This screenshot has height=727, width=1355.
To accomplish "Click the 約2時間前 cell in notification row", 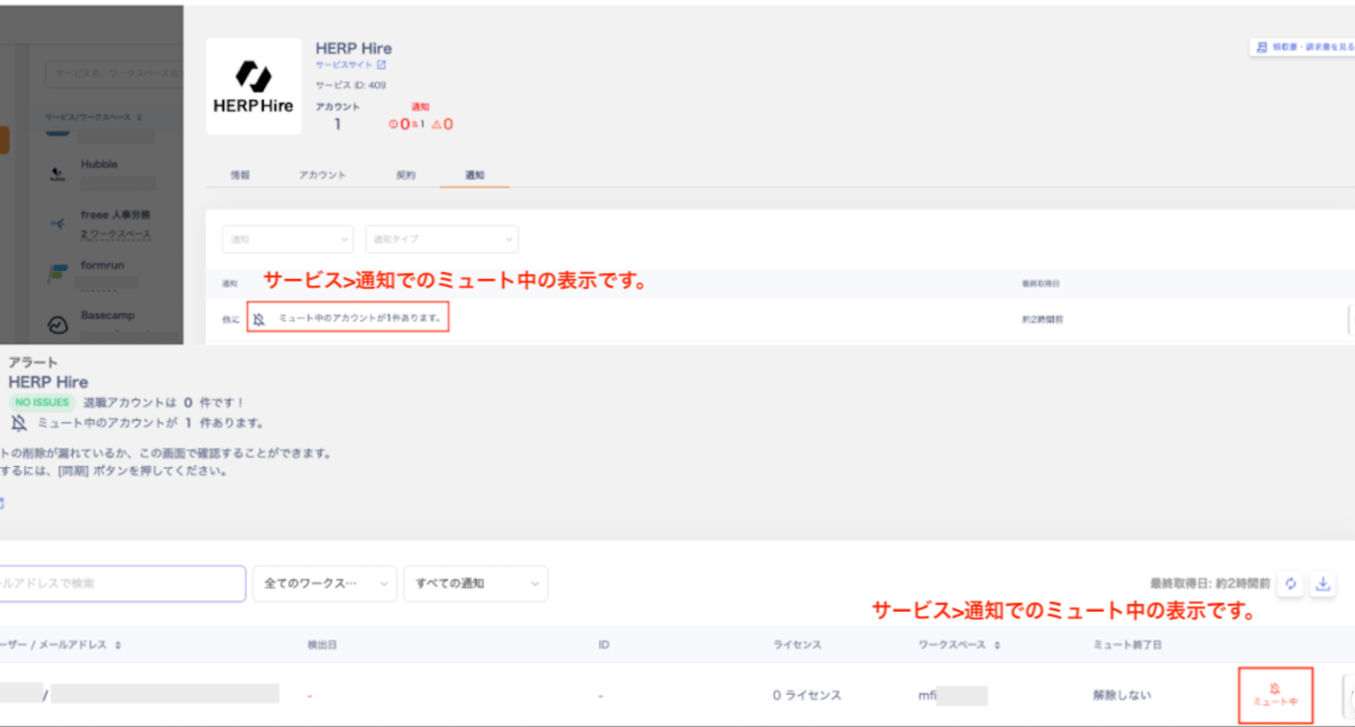I will [x=1042, y=319].
